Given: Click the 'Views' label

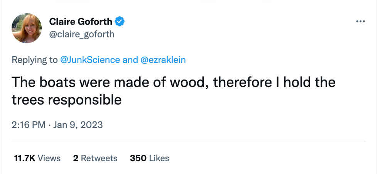Looking at the screenshot, I should click(x=49, y=158).
